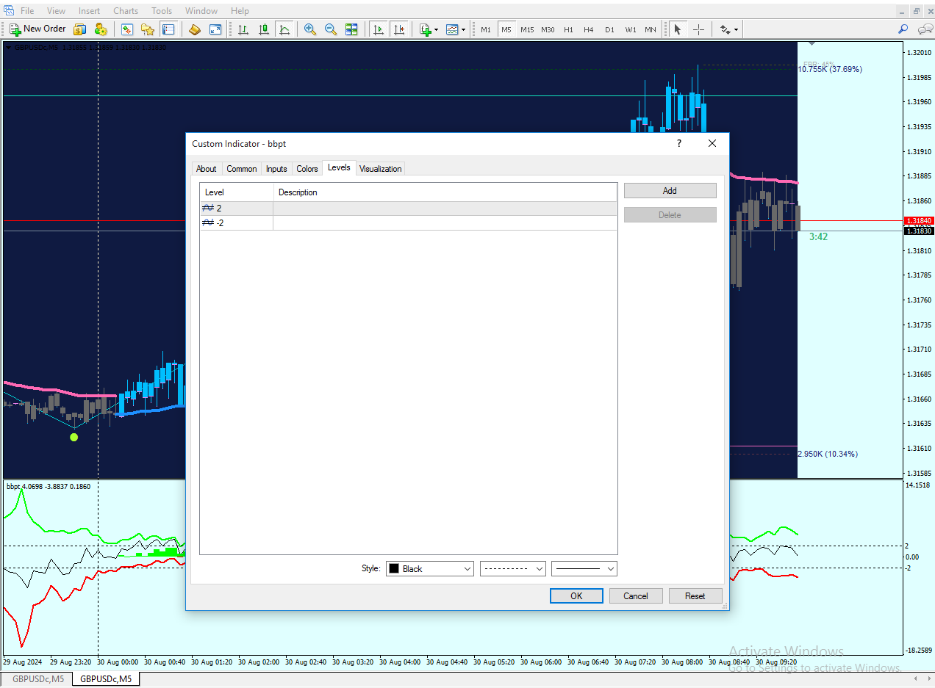
Task: Switch to the Inputs tab
Action: 276,169
